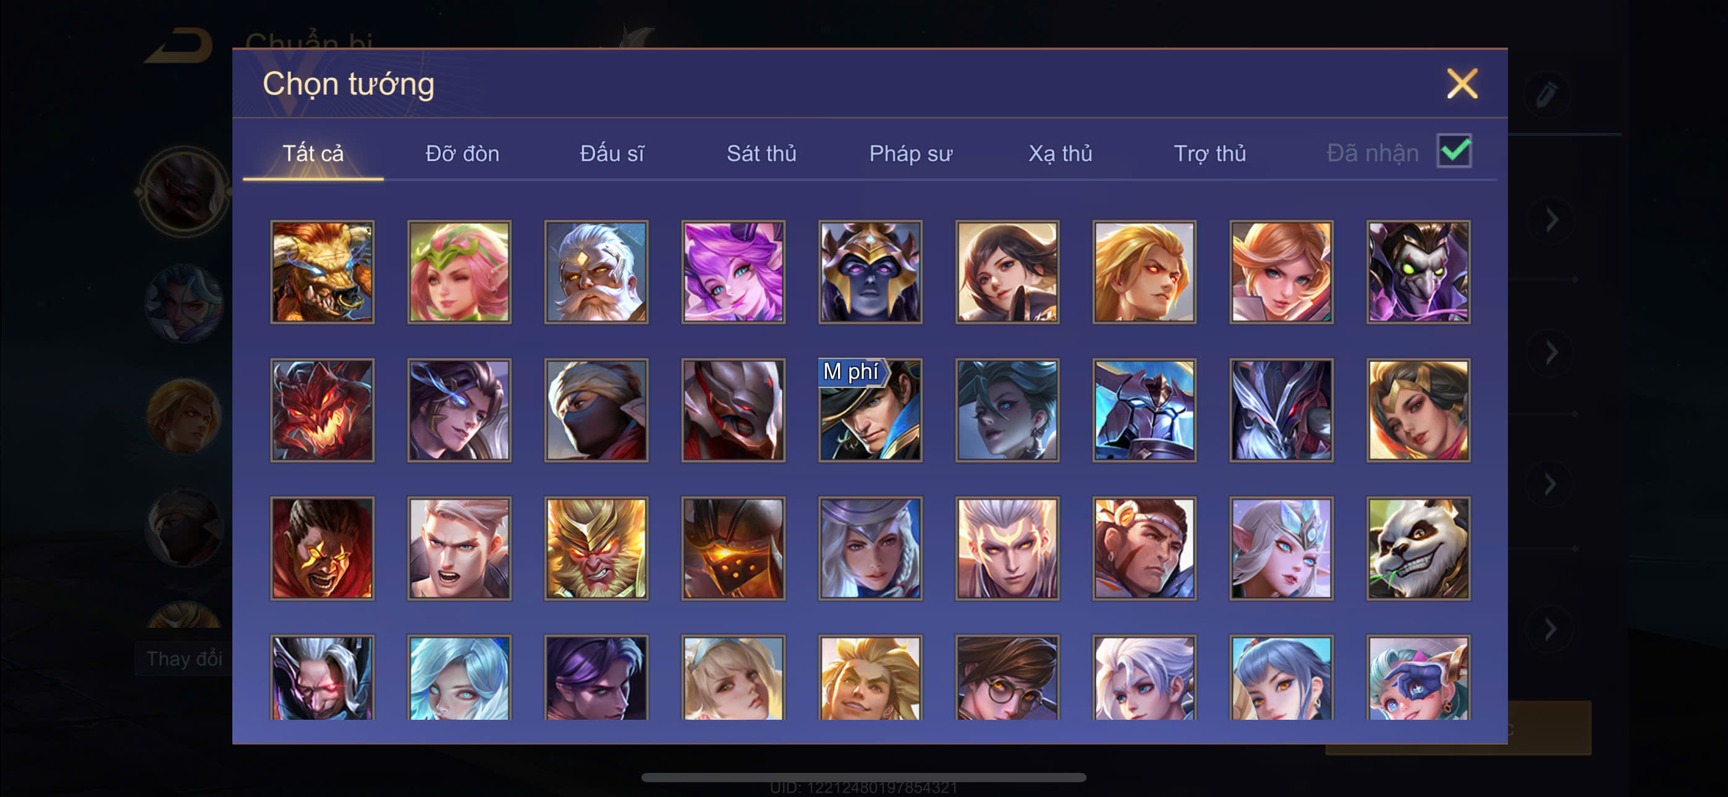Select the white-bearded old man hero
The width and height of the screenshot is (1728, 797).
596,271
